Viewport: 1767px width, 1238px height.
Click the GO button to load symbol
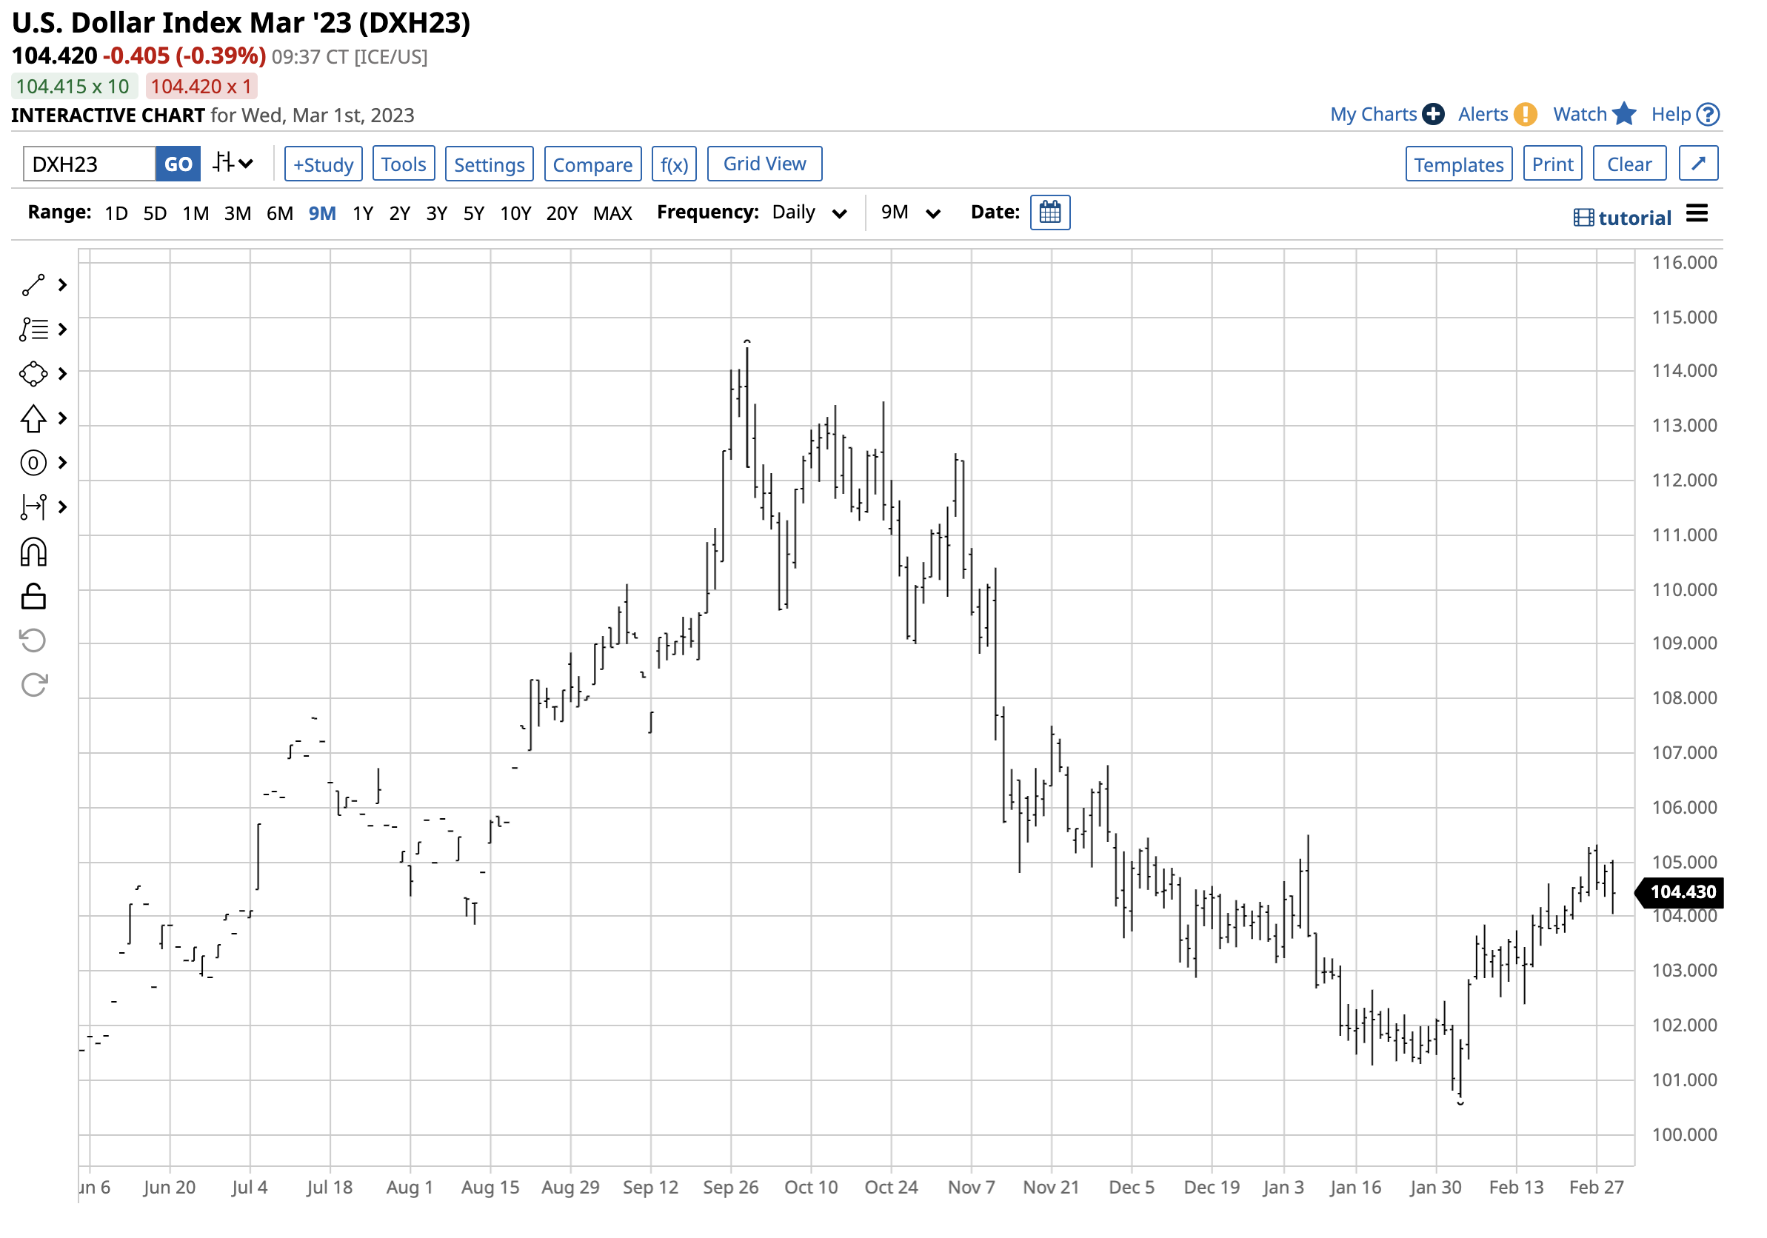(178, 164)
